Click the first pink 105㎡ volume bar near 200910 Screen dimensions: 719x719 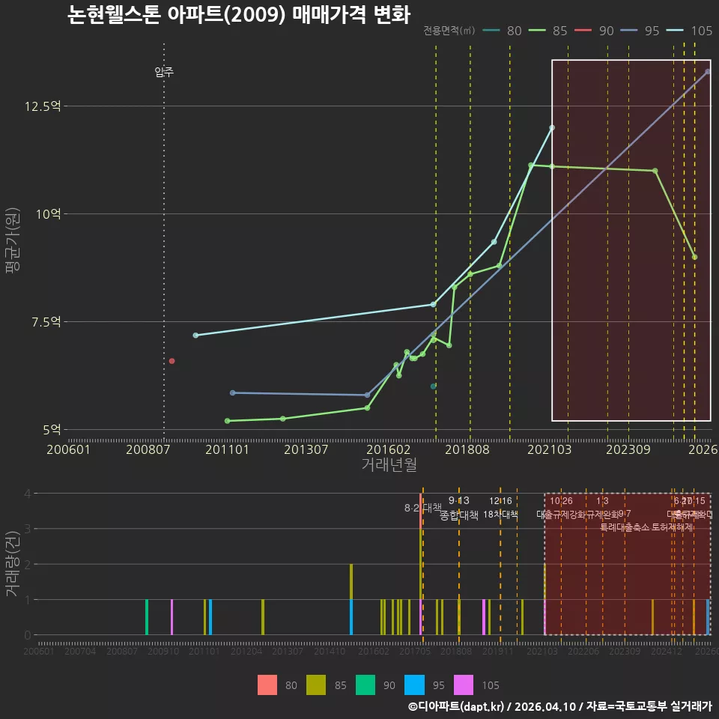[172, 617]
